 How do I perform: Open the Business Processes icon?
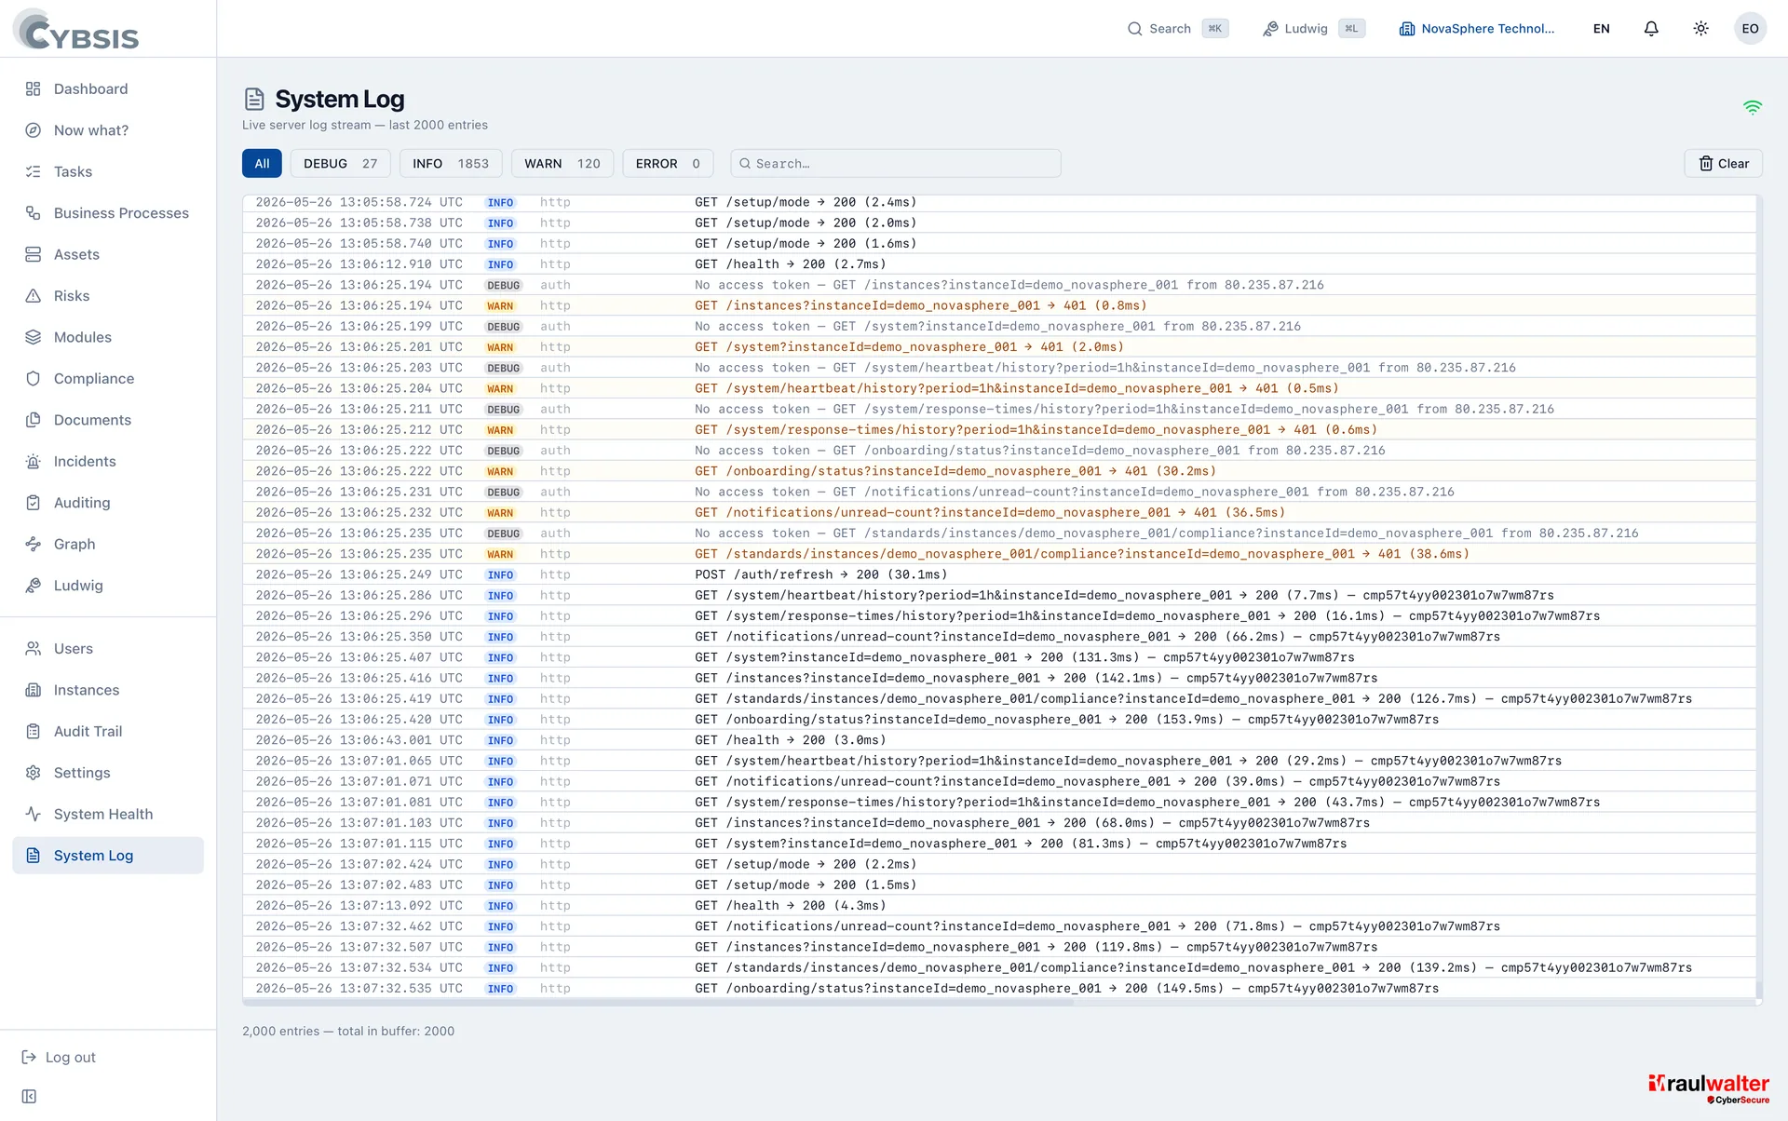pos(34,213)
